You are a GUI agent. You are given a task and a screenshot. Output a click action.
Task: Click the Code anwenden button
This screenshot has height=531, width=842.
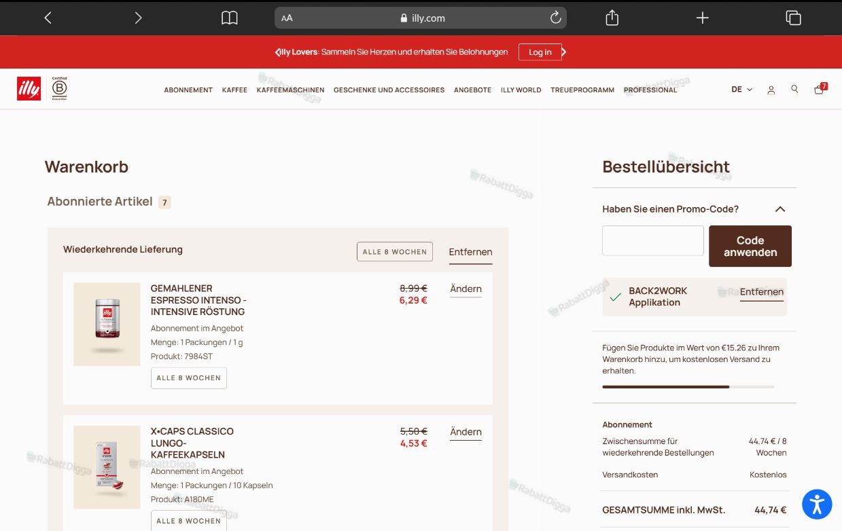(750, 246)
